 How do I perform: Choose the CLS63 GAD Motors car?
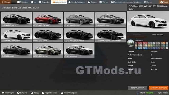pyautogui.click(x=48, y=50)
